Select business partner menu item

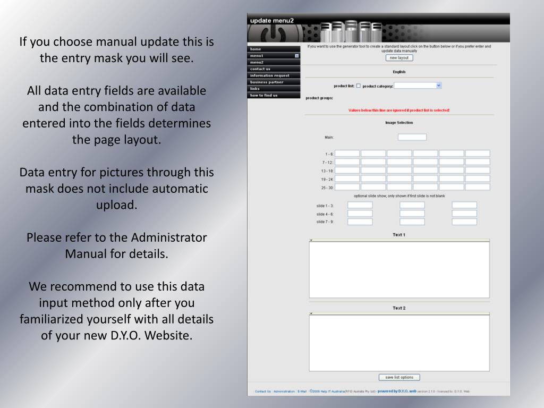pos(274,82)
